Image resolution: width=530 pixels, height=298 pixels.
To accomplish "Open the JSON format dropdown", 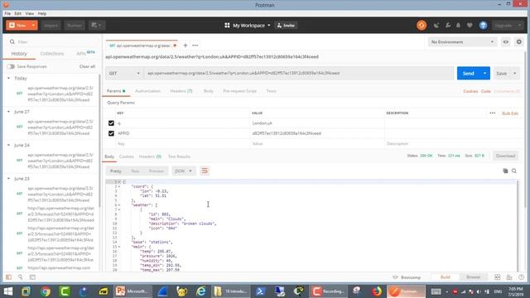I will click(184, 171).
